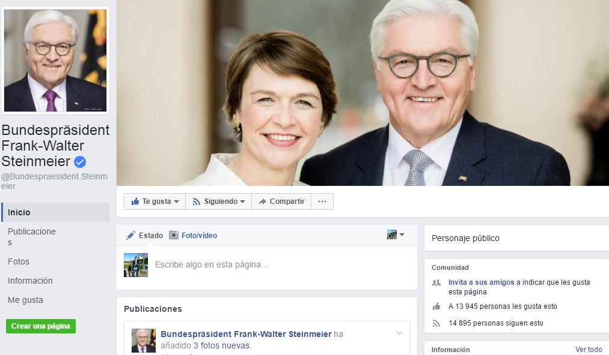609x355 pixels.
Task: Click the Ver todo link
Action: point(588,350)
